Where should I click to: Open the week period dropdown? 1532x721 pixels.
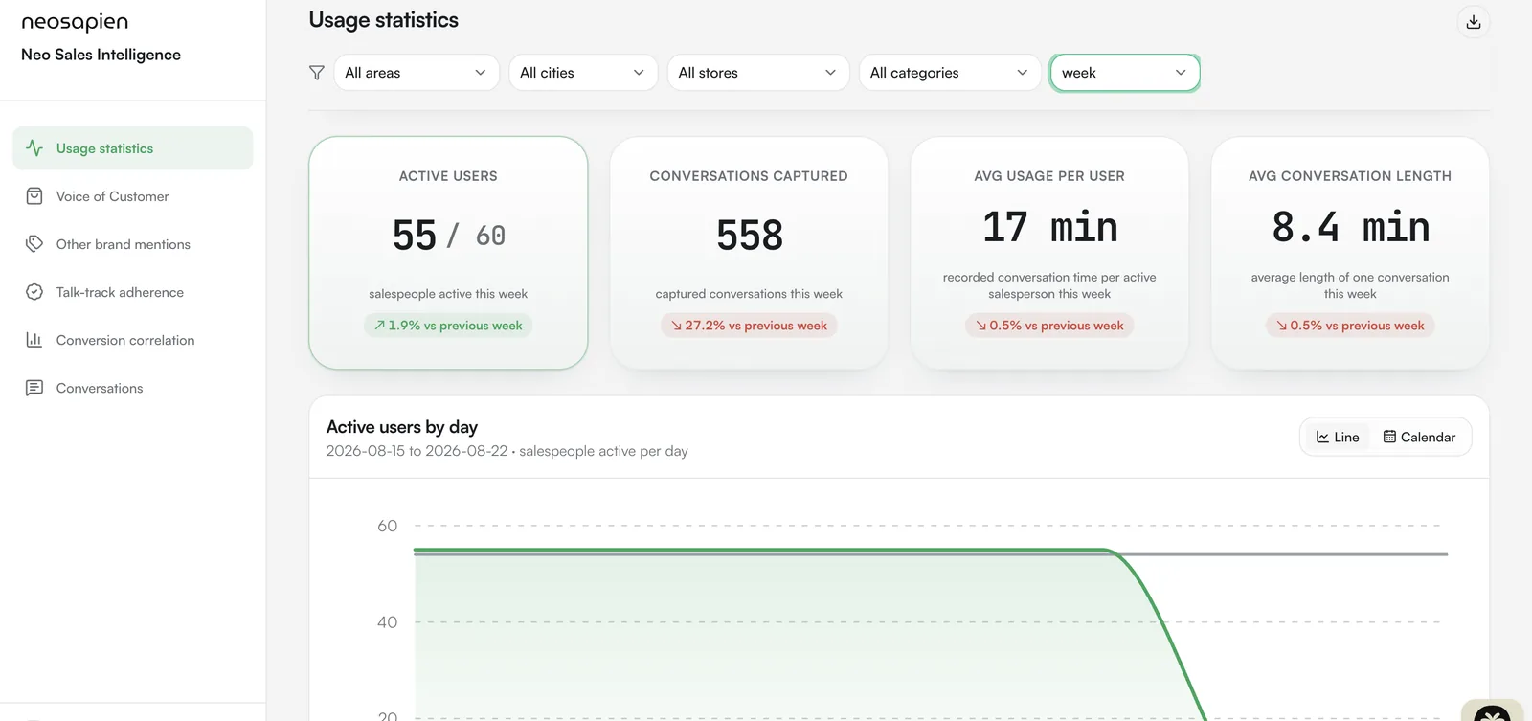coord(1125,73)
